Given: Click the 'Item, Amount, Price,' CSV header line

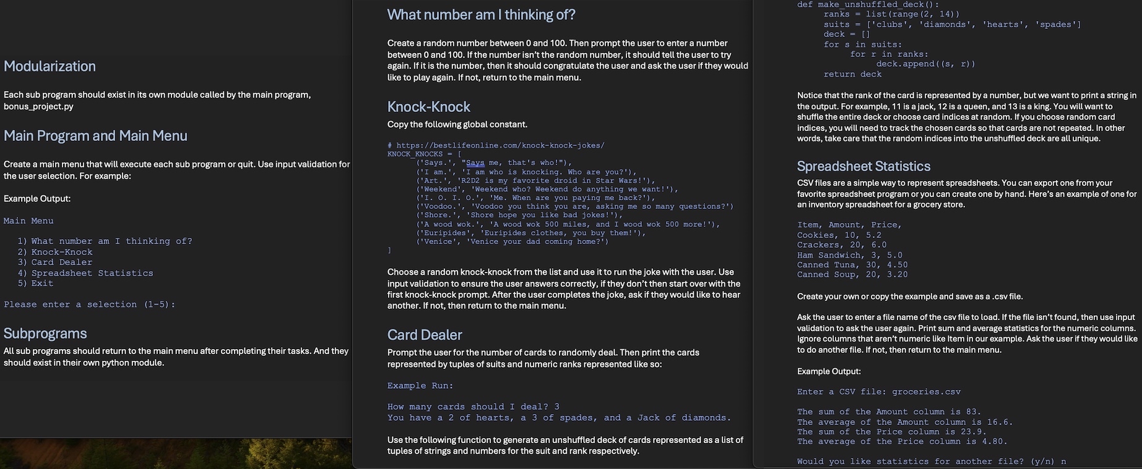Looking at the screenshot, I should coord(849,225).
